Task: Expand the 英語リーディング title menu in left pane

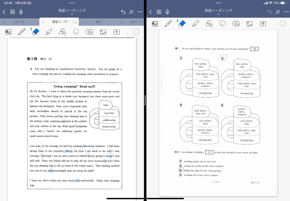Action: tap(72, 12)
